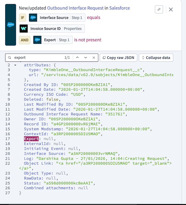
Task: Close the trigger detail panel
Action: click(x=171, y=9)
